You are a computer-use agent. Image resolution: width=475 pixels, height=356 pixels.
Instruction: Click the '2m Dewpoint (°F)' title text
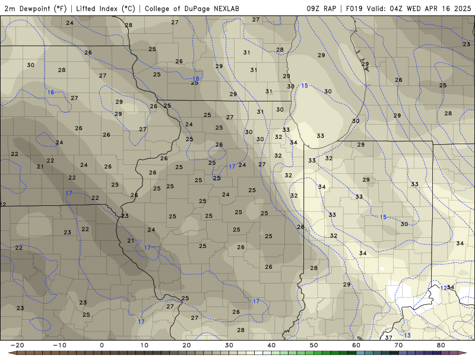click(36, 8)
